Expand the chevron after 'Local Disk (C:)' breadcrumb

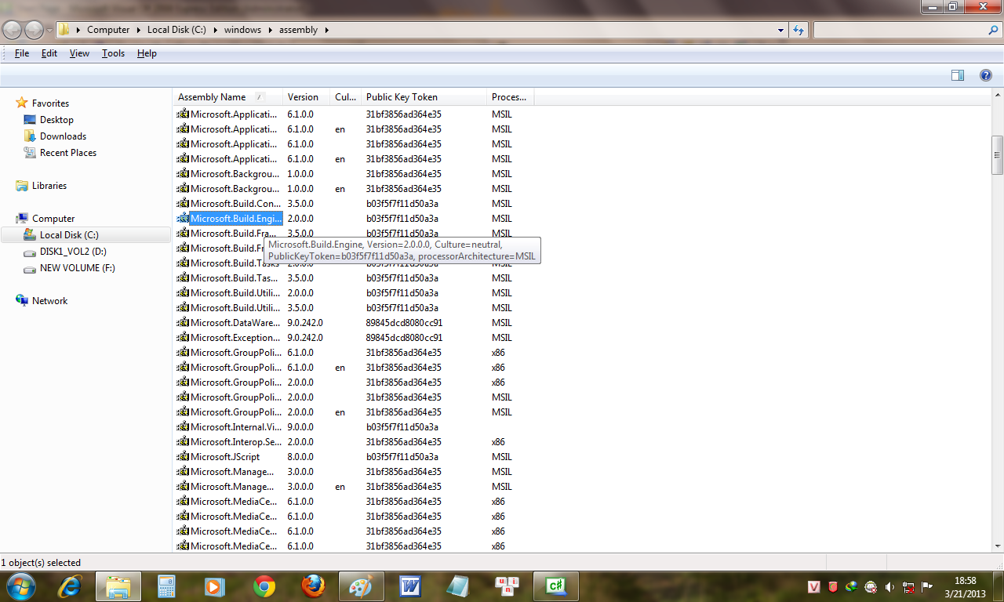click(215, 30)
